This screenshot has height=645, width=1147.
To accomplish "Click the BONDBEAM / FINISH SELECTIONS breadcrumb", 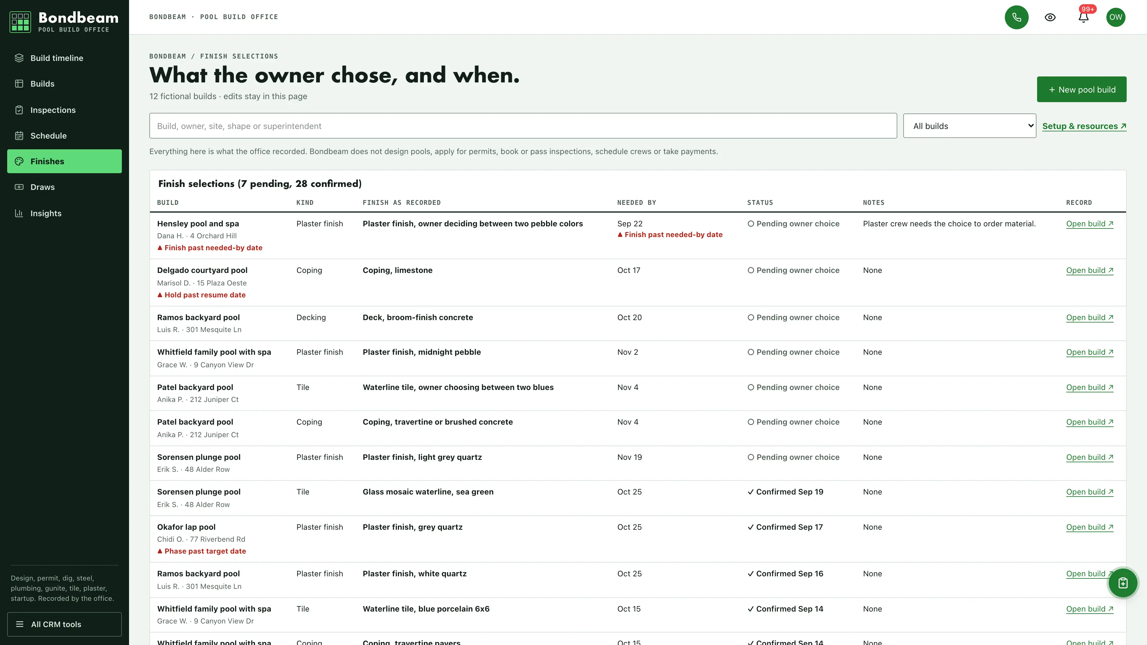I will 213,56.
